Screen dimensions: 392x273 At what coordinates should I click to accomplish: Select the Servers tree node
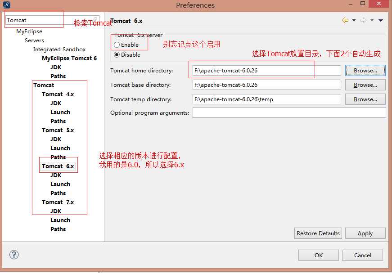point(34,40)
